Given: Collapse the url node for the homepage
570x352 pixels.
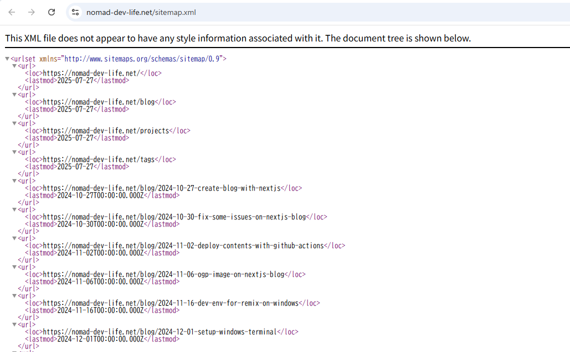Looking at the screenshot, I should click(x=14, y=66).
